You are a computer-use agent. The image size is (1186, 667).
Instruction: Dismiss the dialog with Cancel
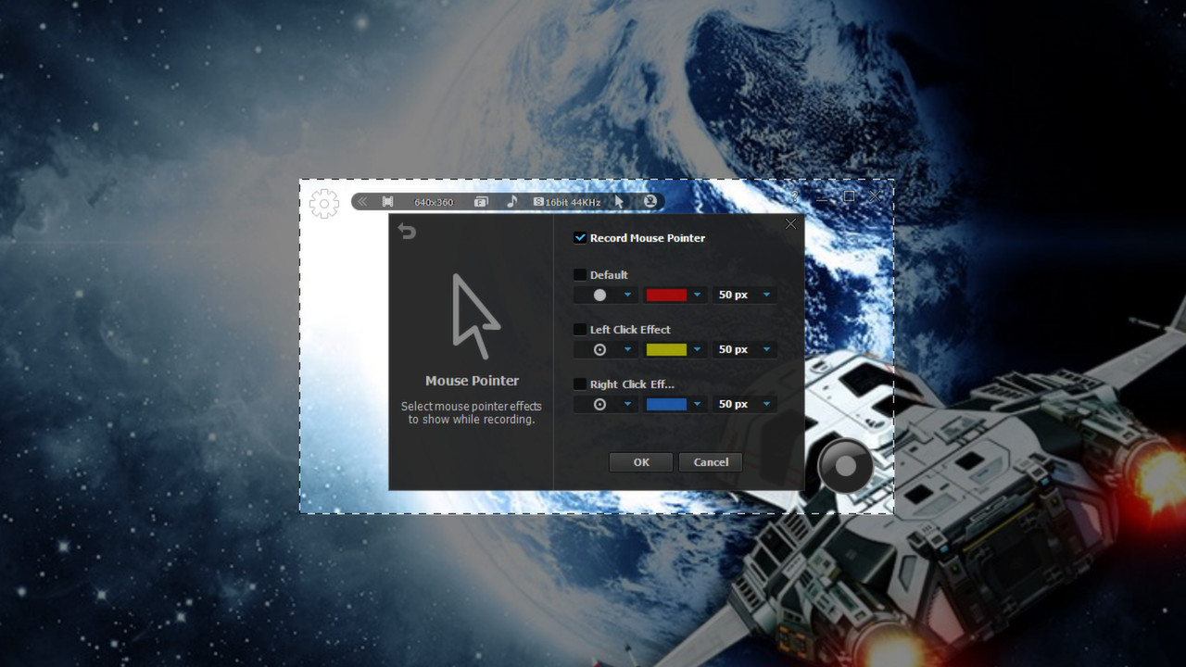pos(711,461)
